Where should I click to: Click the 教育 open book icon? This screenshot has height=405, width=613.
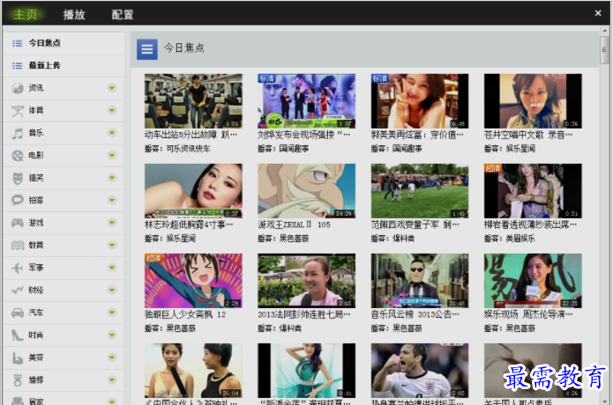click(18, 246)
